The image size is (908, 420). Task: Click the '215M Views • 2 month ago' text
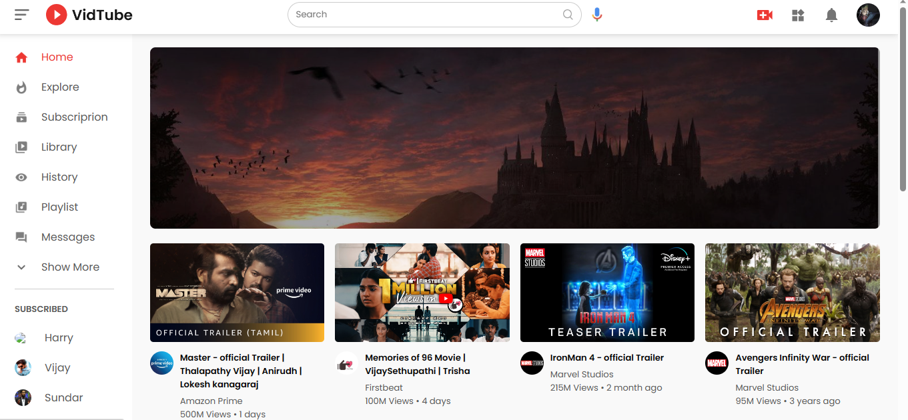(606, 387)
